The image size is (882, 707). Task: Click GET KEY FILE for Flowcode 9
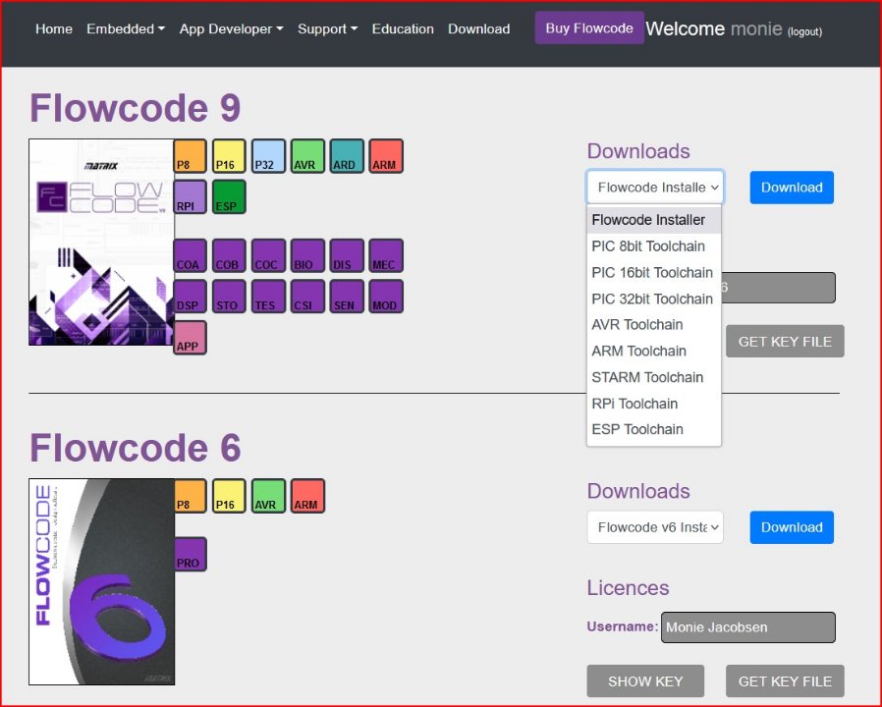pos(785,342)
